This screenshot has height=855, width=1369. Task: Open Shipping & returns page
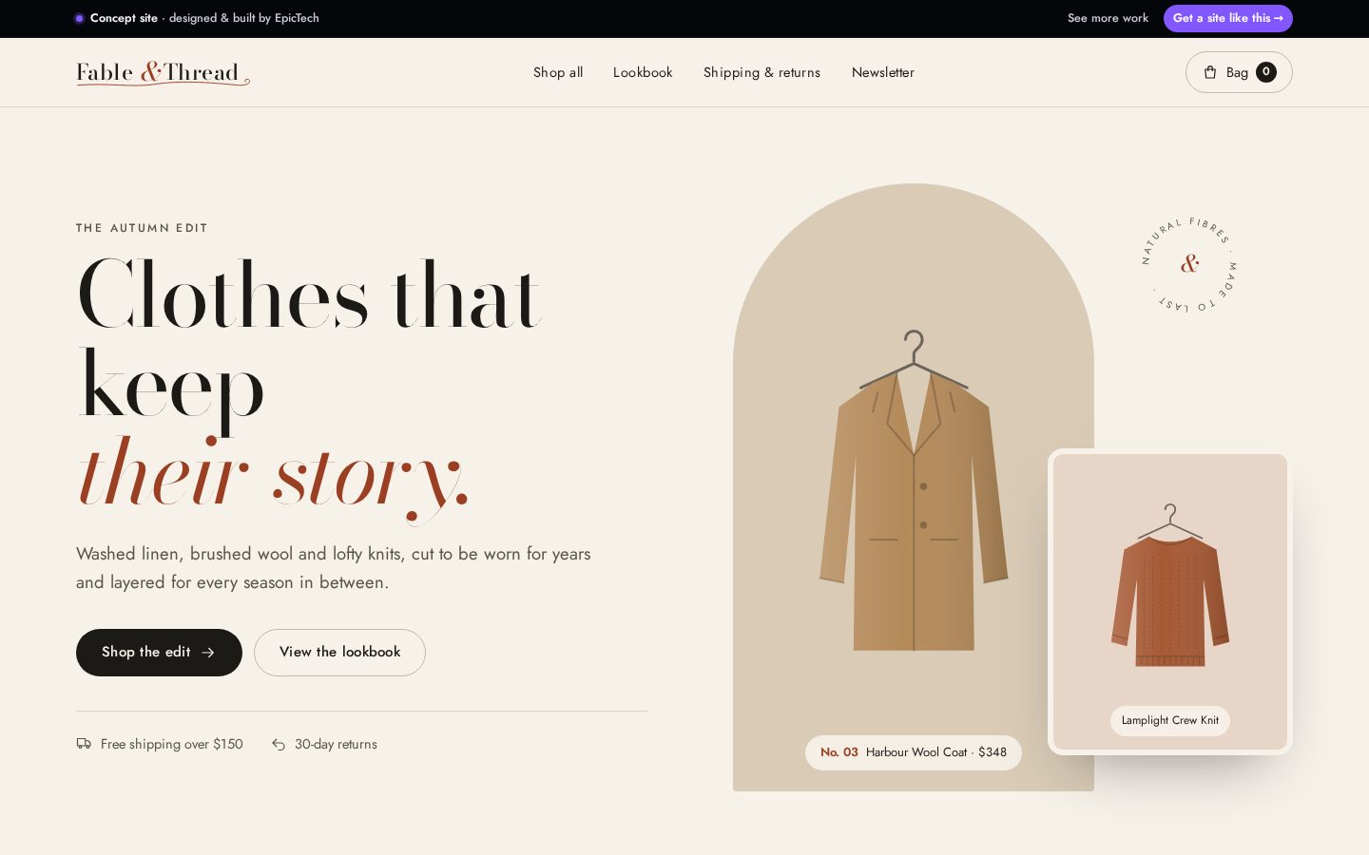[x=762, y=72]
